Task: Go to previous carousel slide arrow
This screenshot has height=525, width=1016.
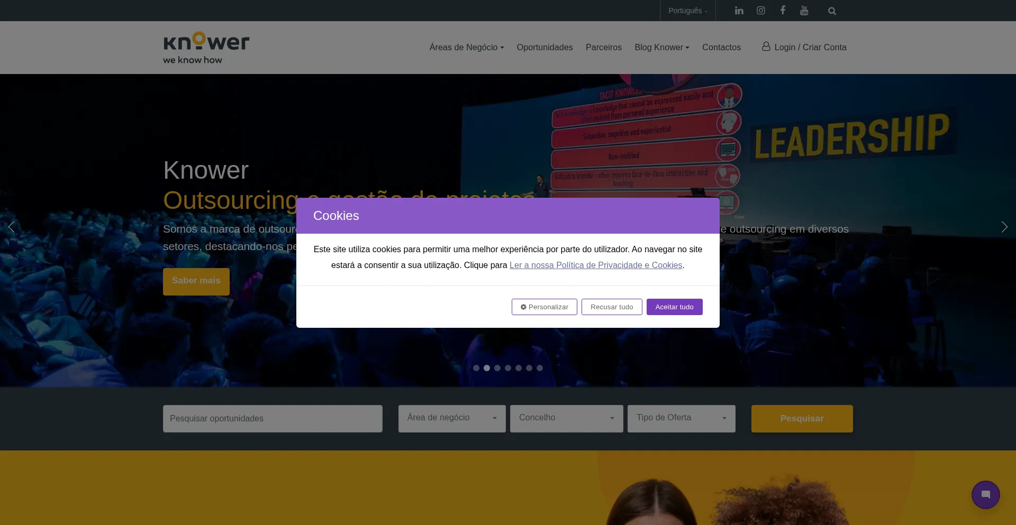Action: [x=12, y=227]
